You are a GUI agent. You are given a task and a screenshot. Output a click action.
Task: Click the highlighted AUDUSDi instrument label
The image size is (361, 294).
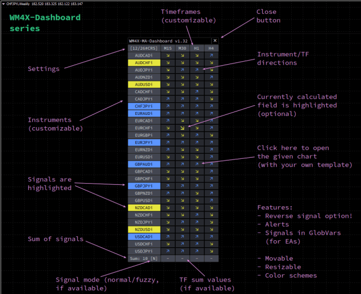coord(144,84)
